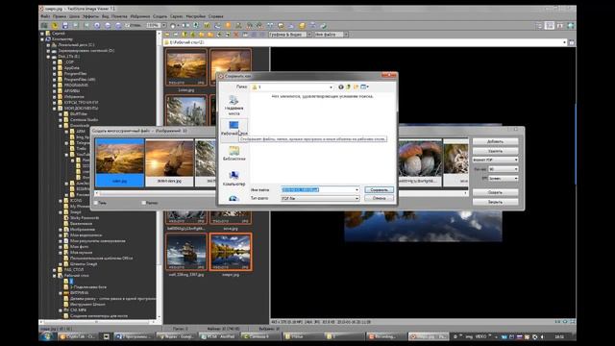615x346 pixels.
Task: Click the Создать button in multi-page dialog
Action: pos(495,192)
